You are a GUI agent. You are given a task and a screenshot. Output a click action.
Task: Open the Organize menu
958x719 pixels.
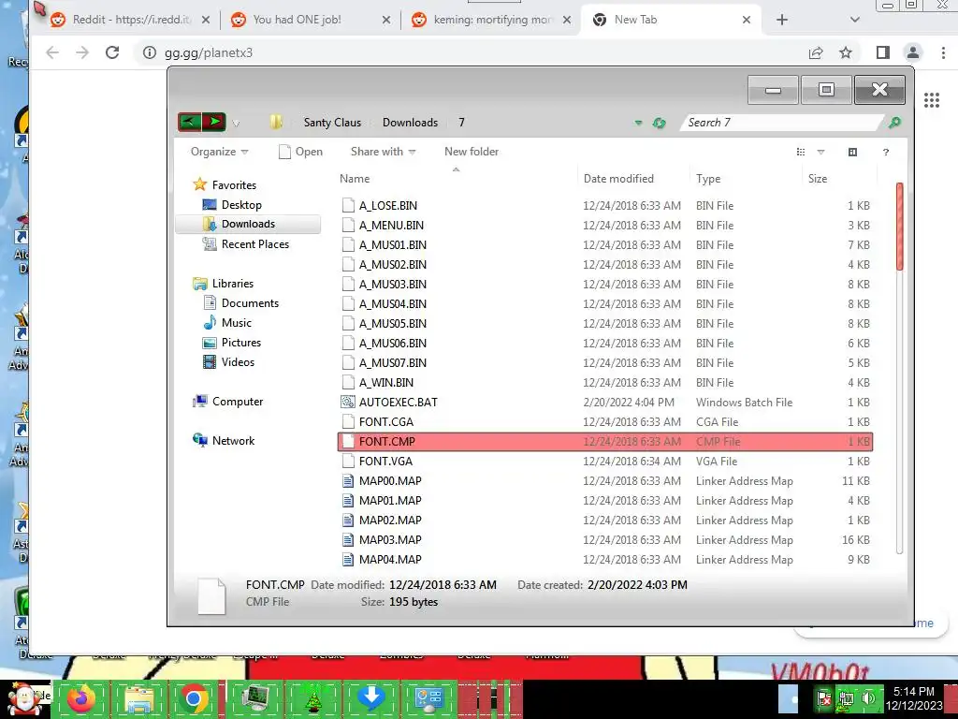219,152
